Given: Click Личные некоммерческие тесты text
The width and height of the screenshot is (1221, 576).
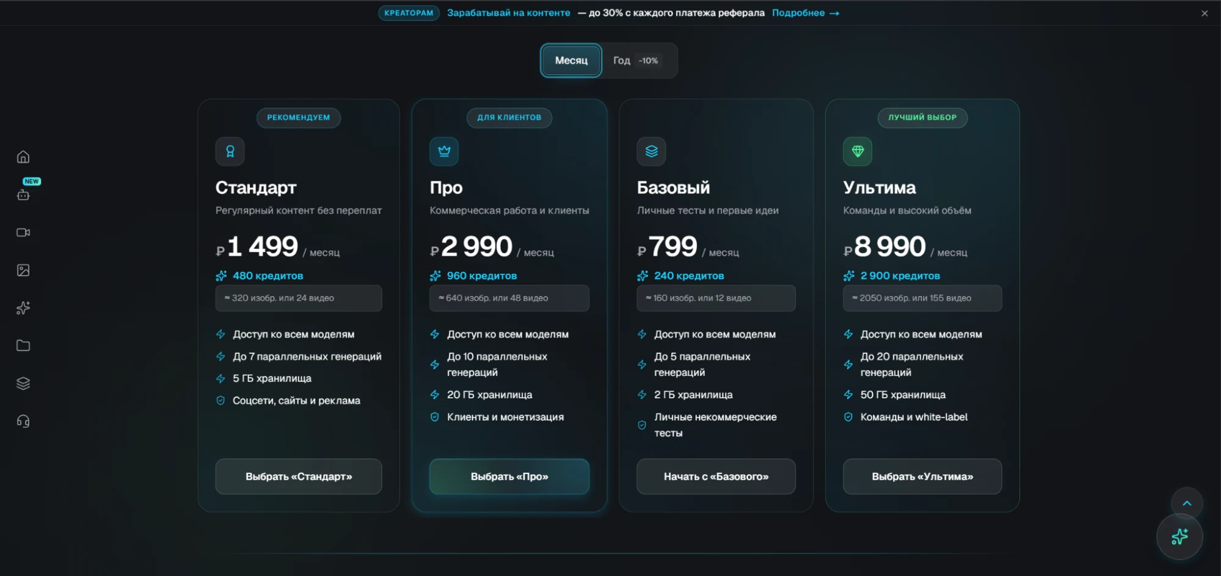Looking at the screenshot, I should (x=715, y=425).
